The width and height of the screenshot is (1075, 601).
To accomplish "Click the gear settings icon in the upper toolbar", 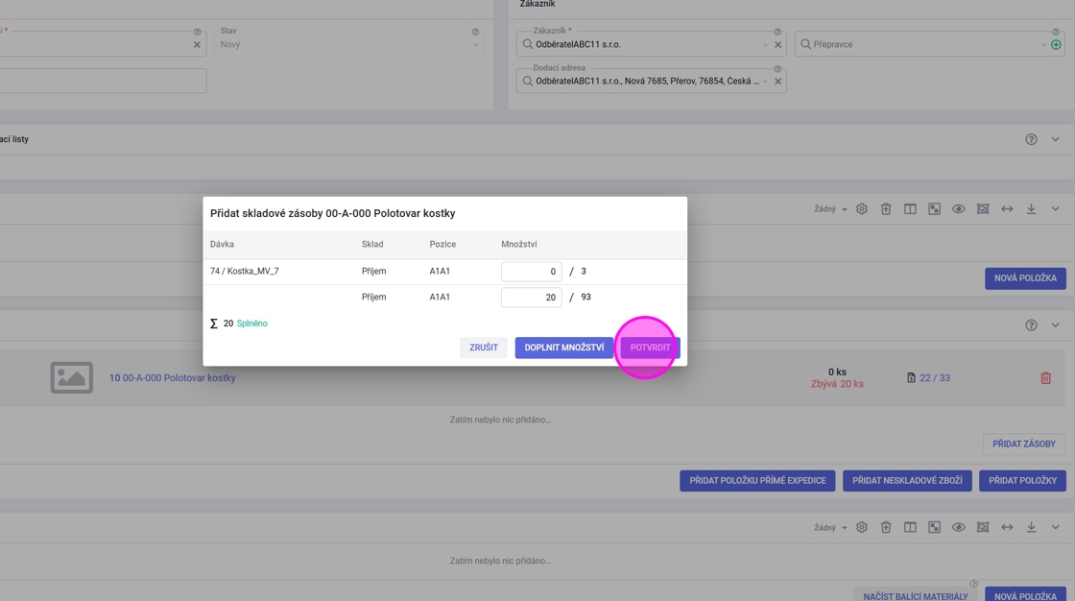I will point(862,209).
